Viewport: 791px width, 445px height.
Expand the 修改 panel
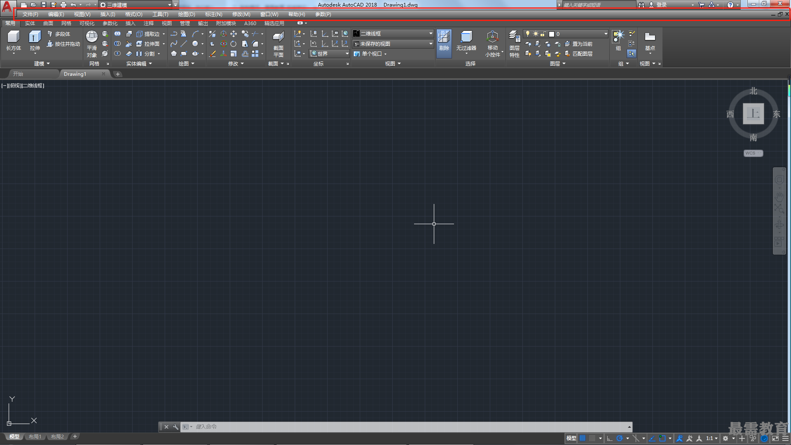tap(236, 63)
